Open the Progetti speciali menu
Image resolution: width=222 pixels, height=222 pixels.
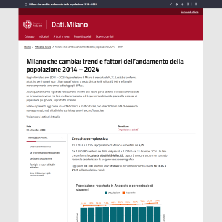tap(83, 36)
